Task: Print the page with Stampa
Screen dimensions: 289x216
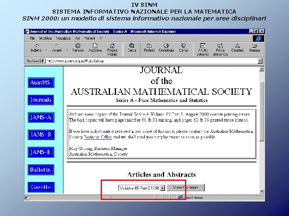Action: click(254, 48)
